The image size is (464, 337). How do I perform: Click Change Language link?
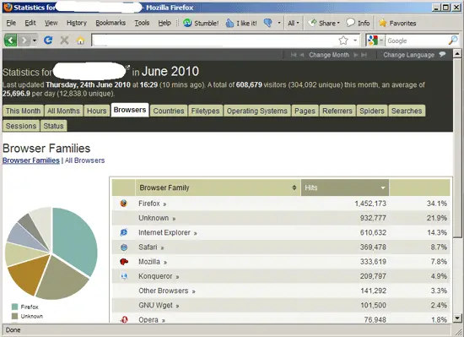coord(408,55)
